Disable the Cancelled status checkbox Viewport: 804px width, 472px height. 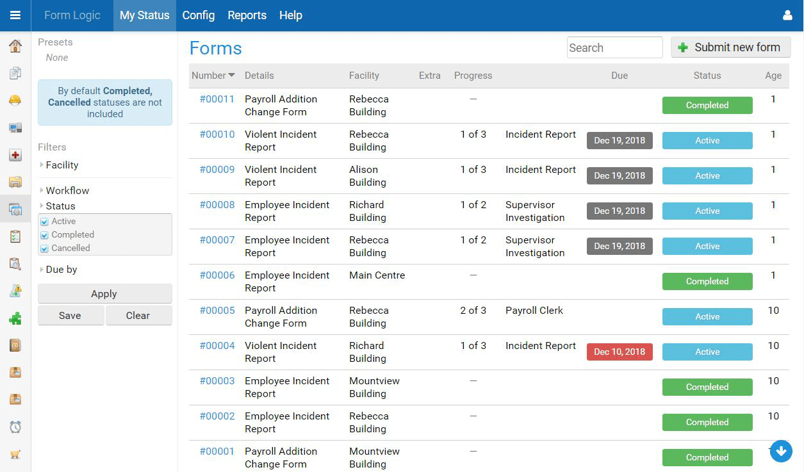(44, 248)
